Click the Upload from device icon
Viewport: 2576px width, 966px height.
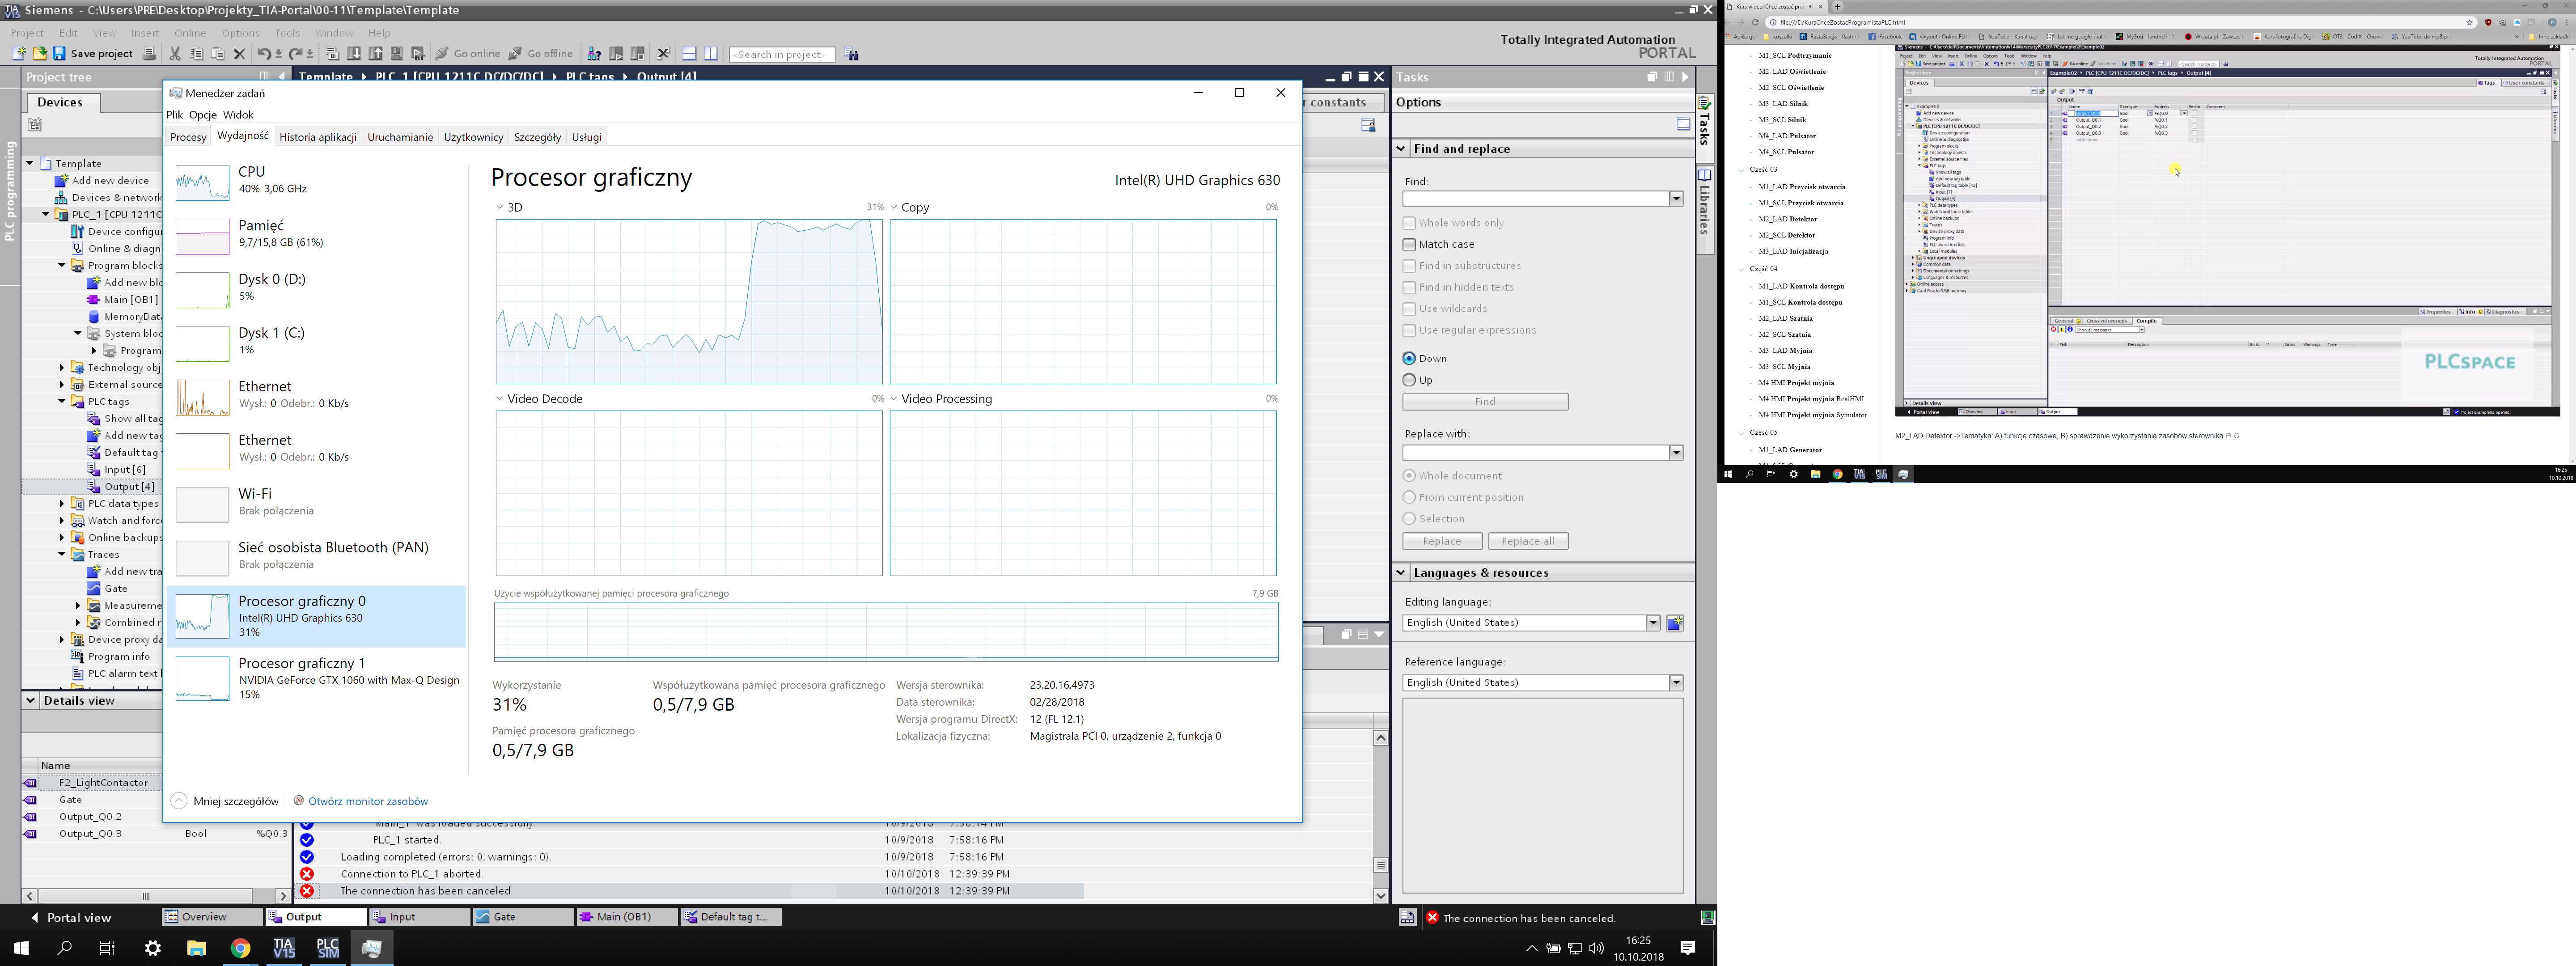(x=376, y=54)
